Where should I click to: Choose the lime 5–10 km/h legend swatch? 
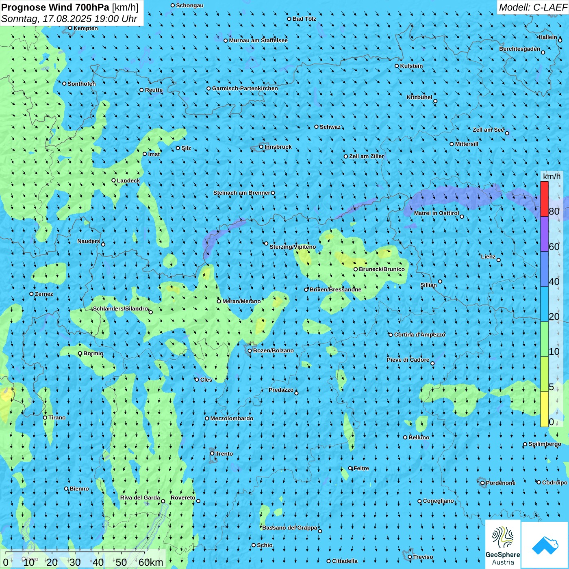(544, 374)
